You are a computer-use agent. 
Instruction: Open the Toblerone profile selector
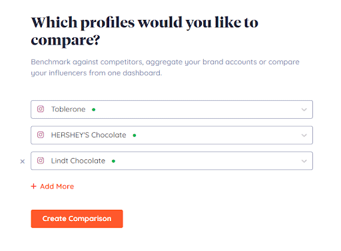172,110
